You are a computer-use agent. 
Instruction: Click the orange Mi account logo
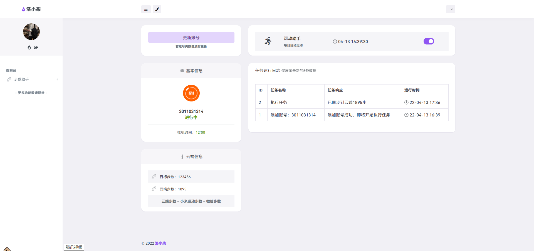pos(191,93)
